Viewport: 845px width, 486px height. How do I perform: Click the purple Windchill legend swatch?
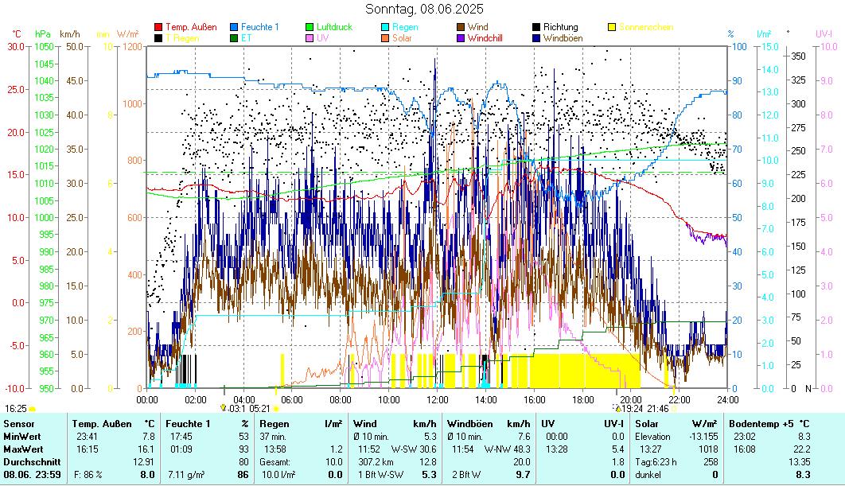[461, 37]
